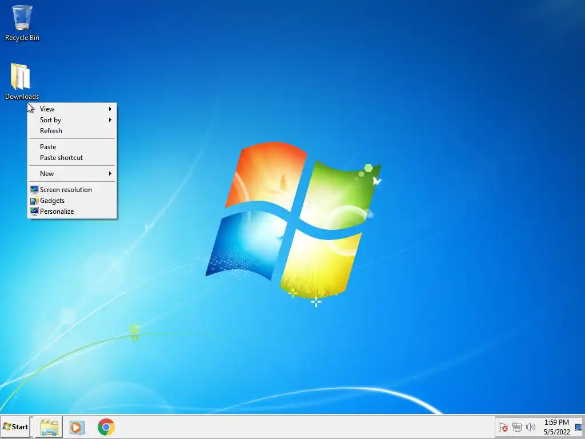Screen dimensions: 585x439
Task: Click the arrow next to New
Action: [x=110, y=174]
